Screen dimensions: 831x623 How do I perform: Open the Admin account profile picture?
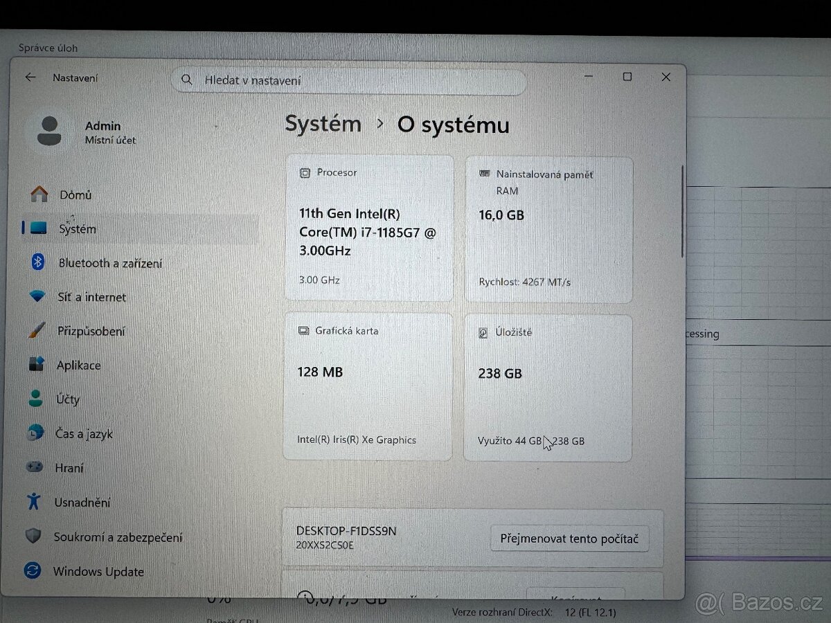click(48, 131)
